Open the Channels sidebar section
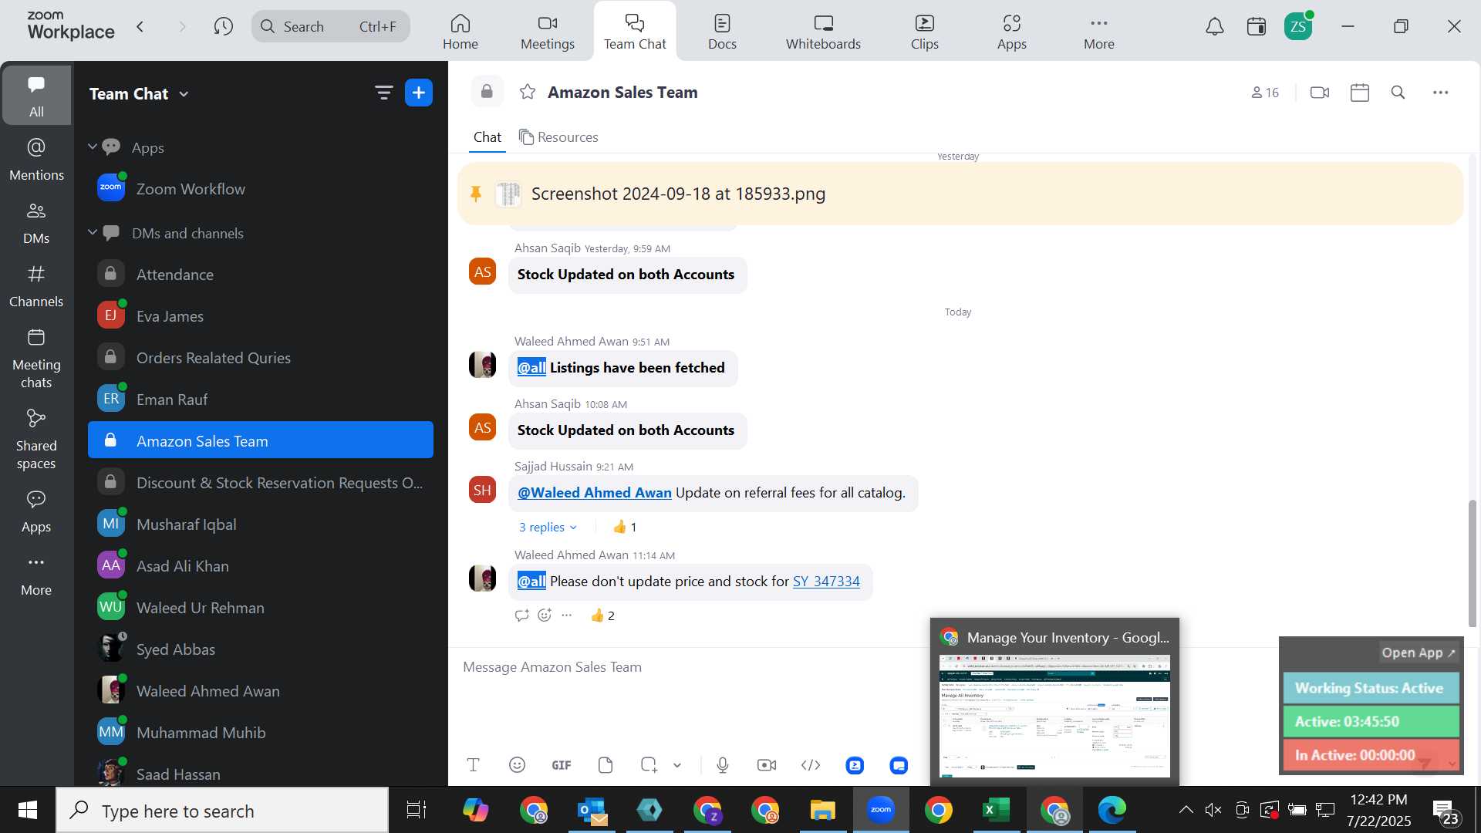1481x833 pixels. [36, 286]
